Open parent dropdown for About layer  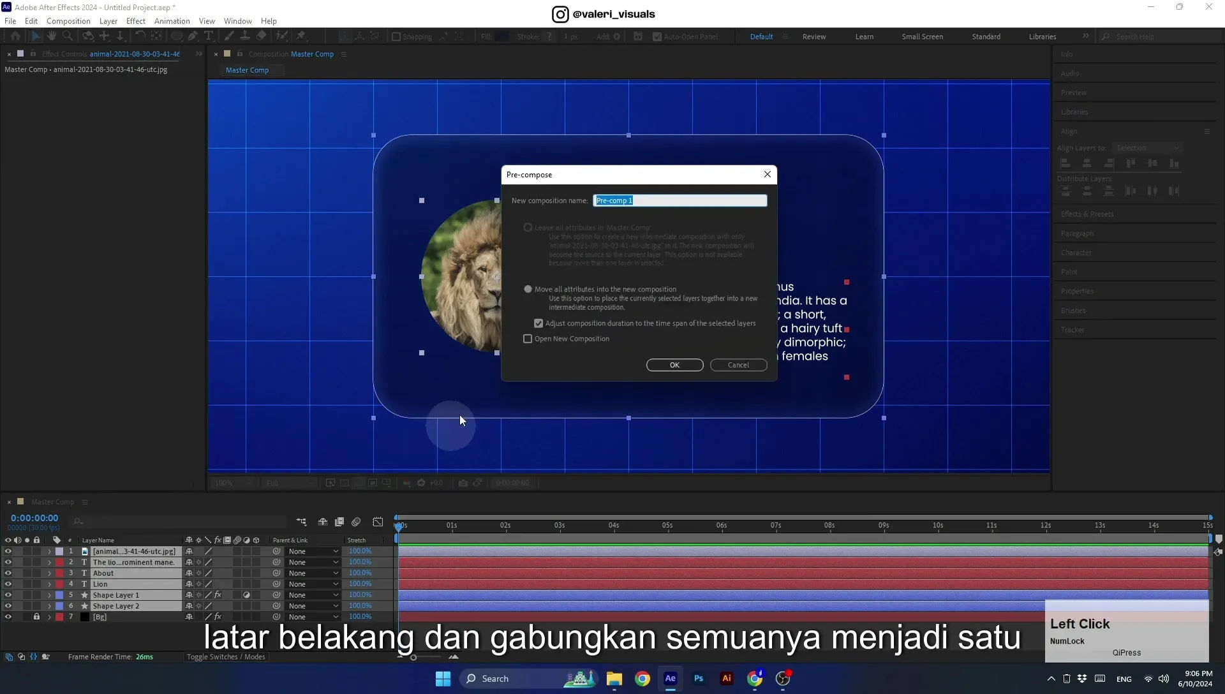click(x=313, y=573)
